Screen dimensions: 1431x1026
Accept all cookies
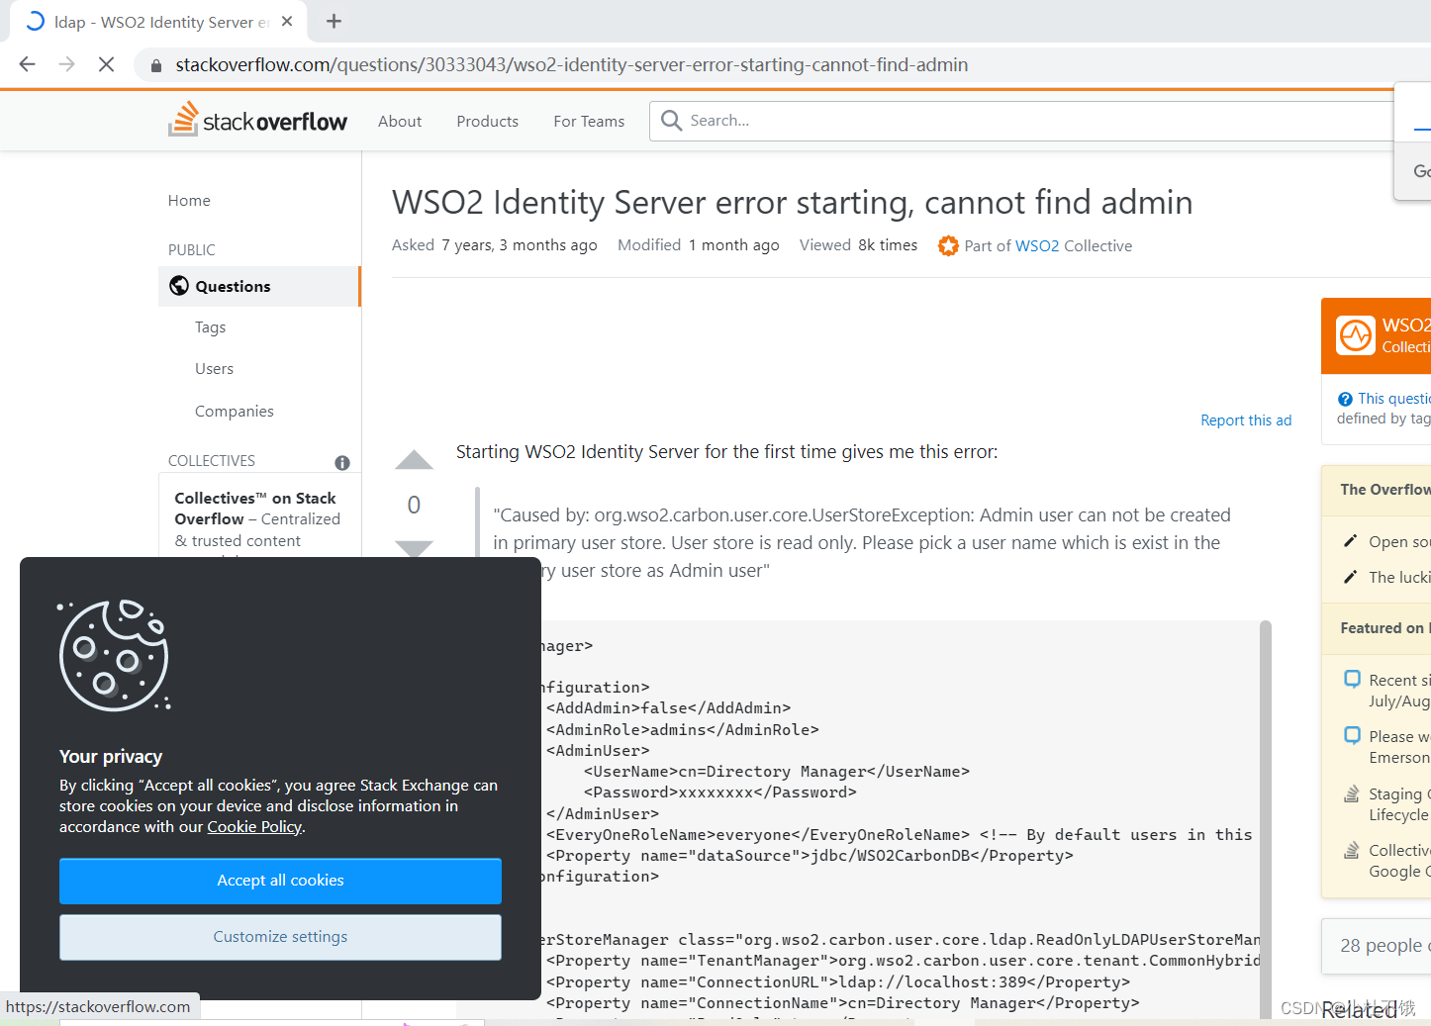coord(280,881)
